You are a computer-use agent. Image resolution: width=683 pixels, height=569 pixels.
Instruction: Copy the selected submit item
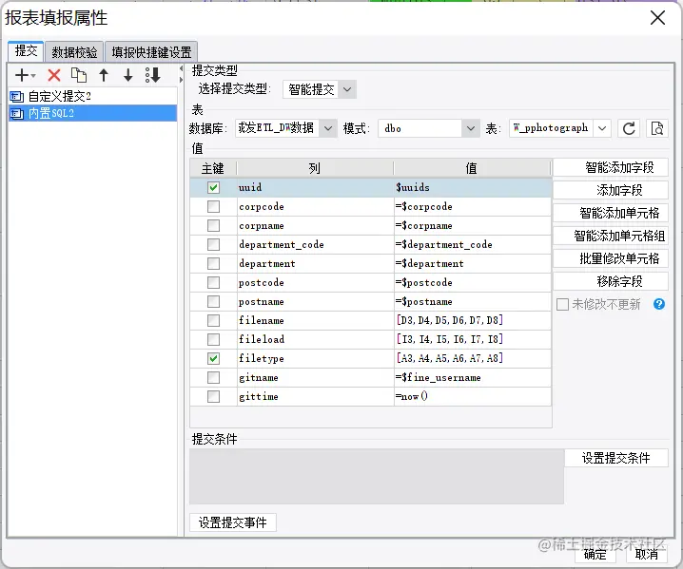(79, 75)
